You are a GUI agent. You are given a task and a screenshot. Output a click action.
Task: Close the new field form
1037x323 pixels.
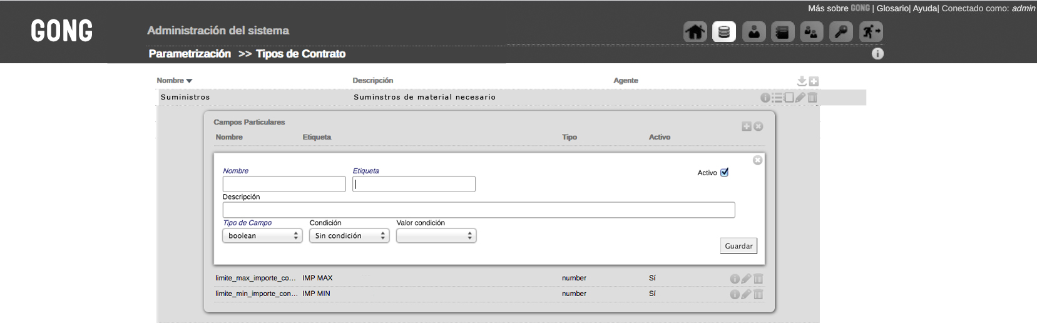757,160
